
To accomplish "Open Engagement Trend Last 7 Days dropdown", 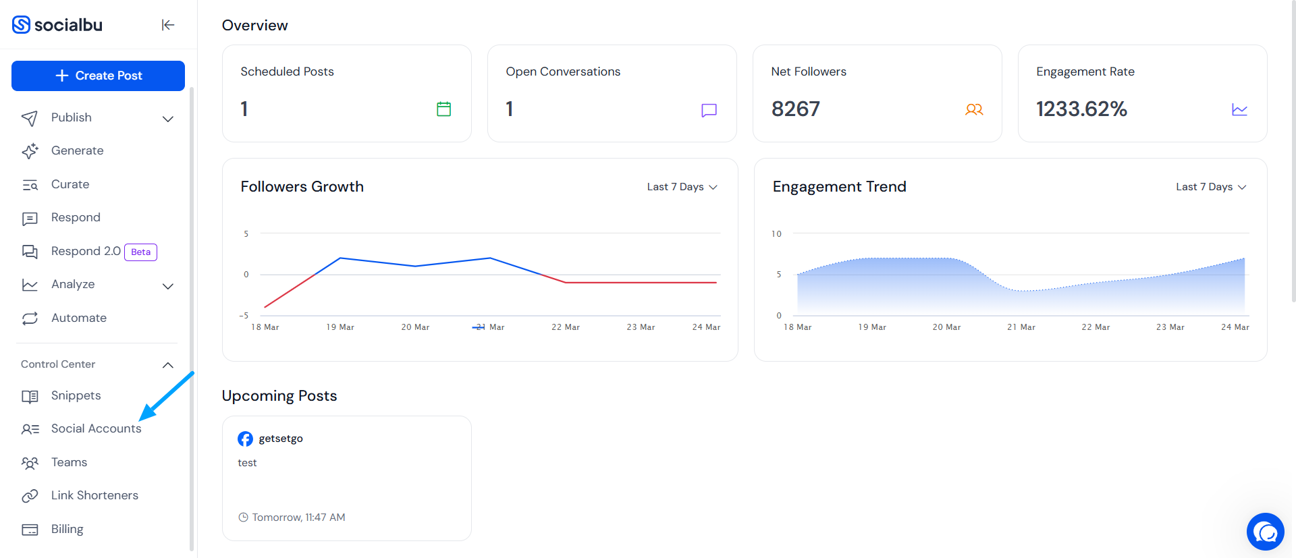I will coord(1211,187).
